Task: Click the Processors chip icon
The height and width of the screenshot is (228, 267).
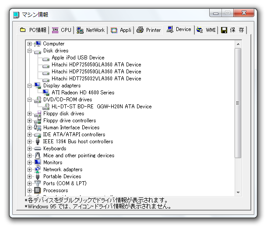Action: point(38,190)
